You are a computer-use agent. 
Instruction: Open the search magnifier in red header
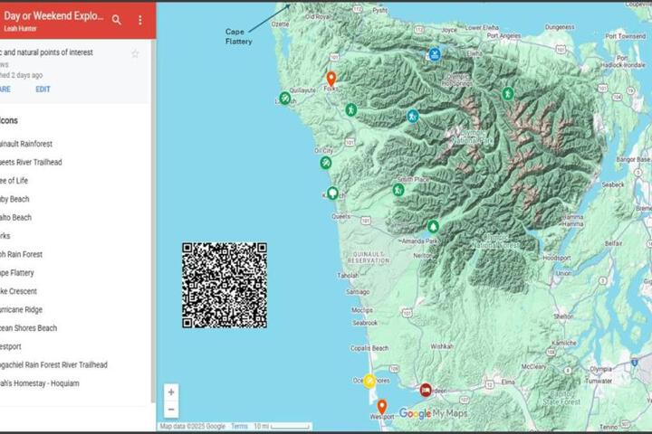tap(117, 20)
